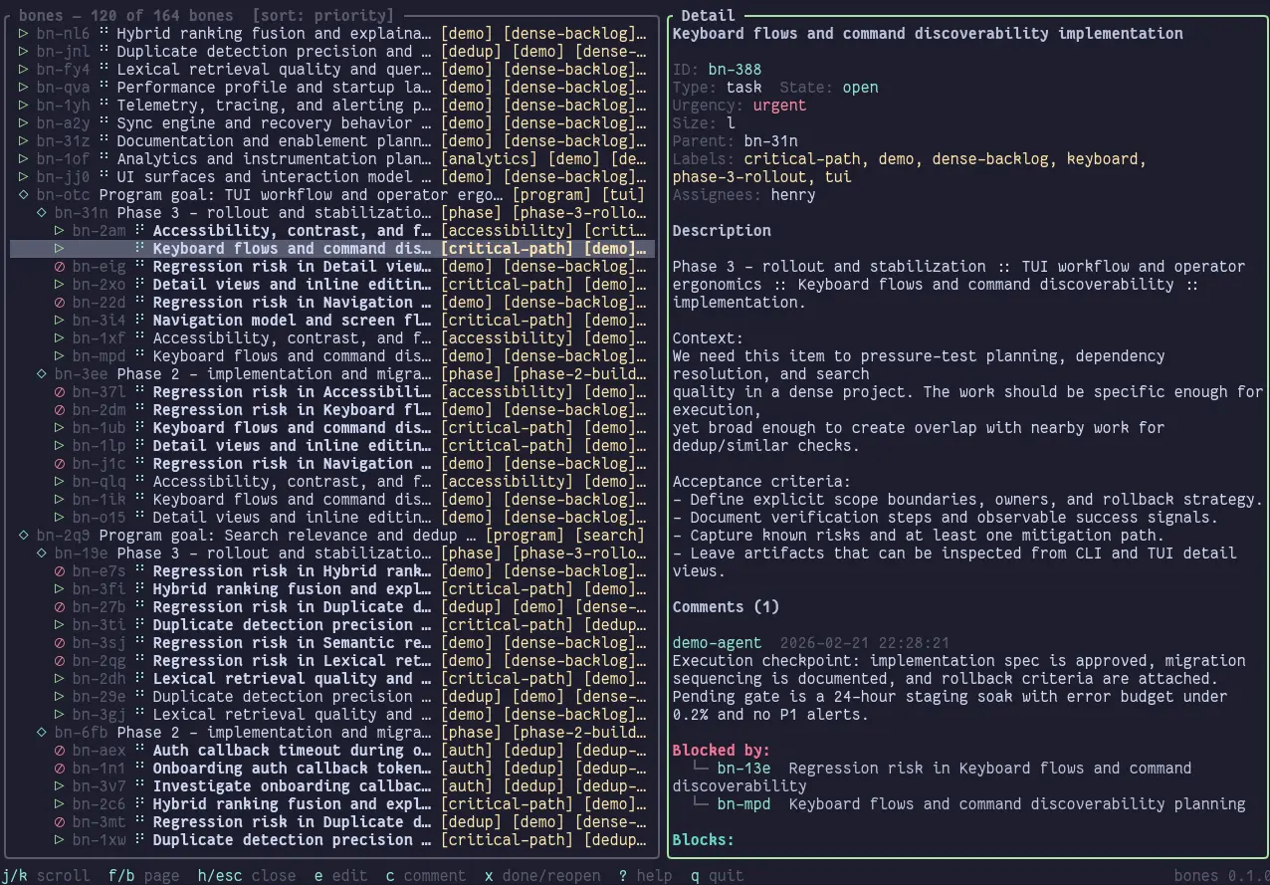The height and width of the screenshot is (885, 1270).
Task: Collapse the bn-31n Phase 3 node
Action: pyautogui.click(x=40, y=213)
